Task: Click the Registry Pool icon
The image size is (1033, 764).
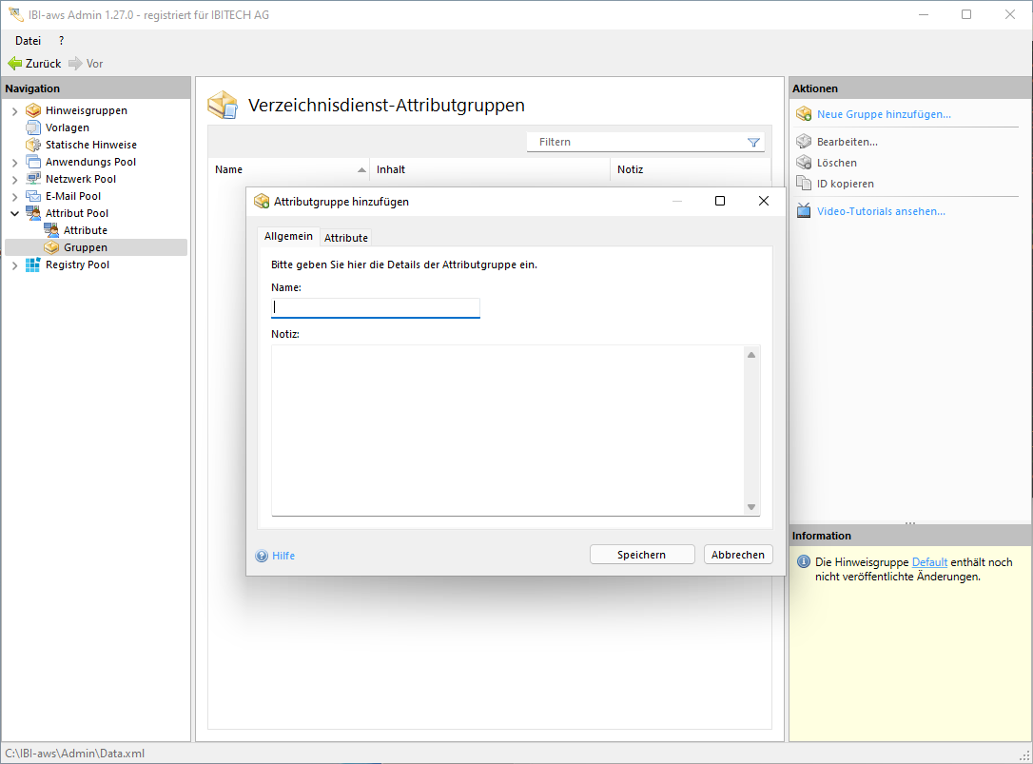Action: coord(33,264)
